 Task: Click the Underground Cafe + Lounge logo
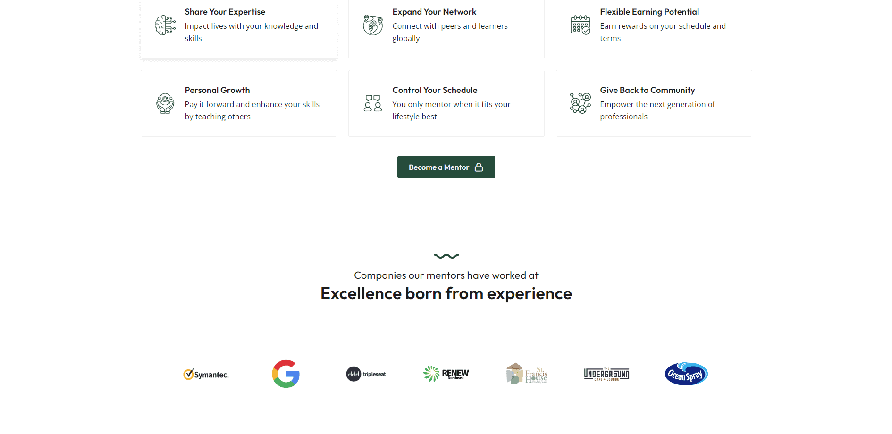[606, 374]
